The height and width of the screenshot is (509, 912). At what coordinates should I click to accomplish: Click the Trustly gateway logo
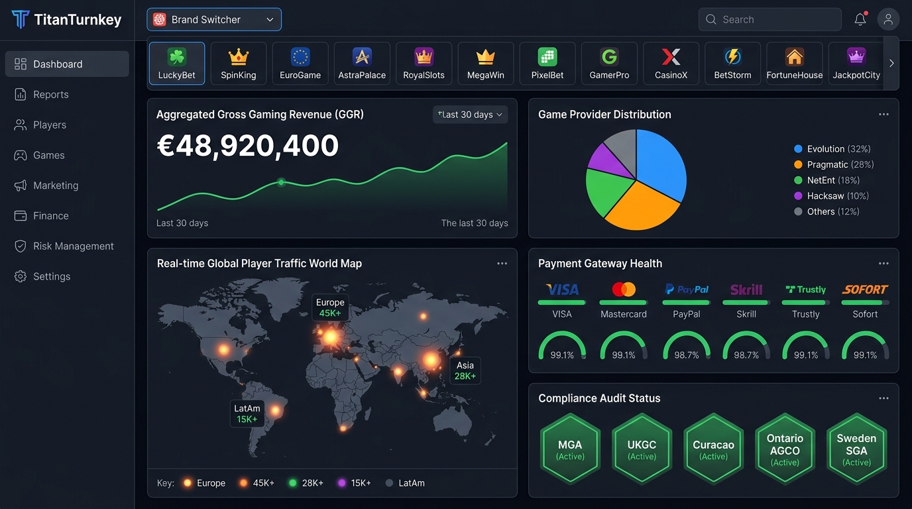[806, 290]
